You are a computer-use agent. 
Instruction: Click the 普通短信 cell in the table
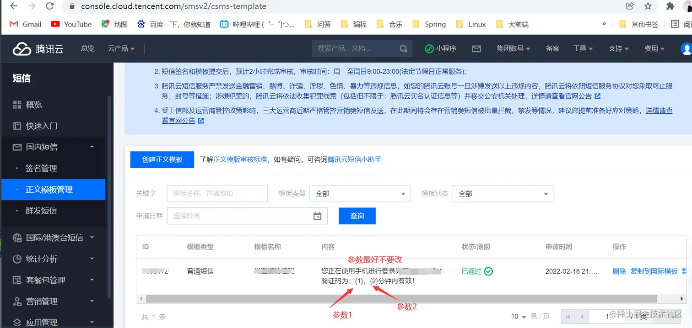(200, 271)
